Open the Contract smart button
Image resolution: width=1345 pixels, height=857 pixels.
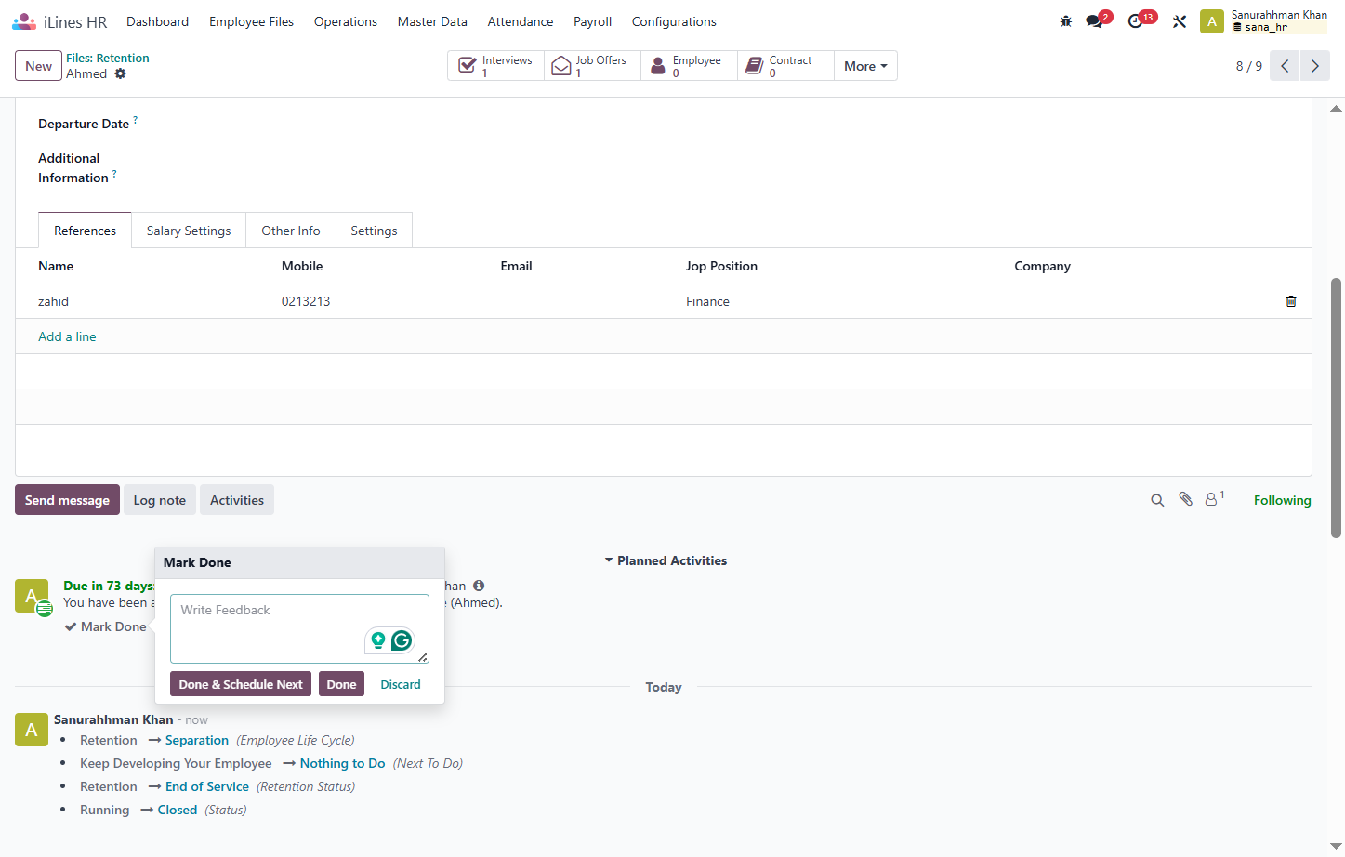pos(785,66)
